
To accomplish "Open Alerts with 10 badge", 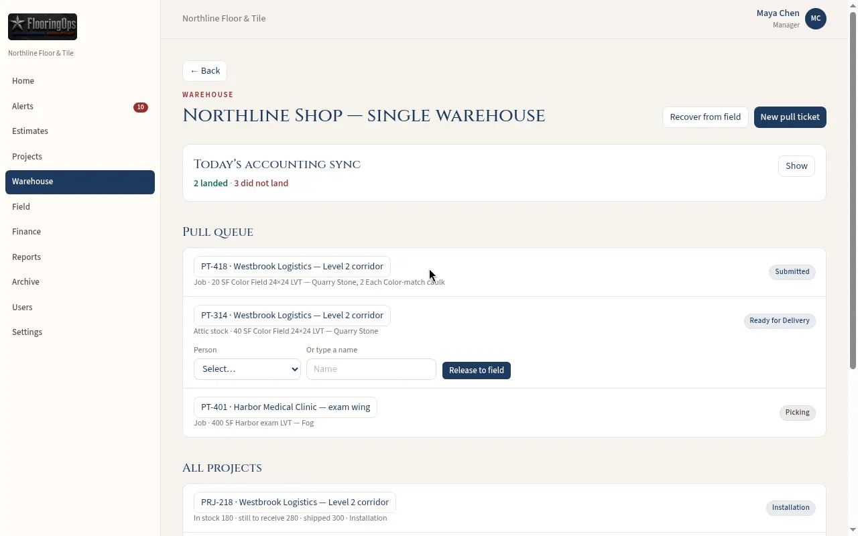I will click(80, 107).
